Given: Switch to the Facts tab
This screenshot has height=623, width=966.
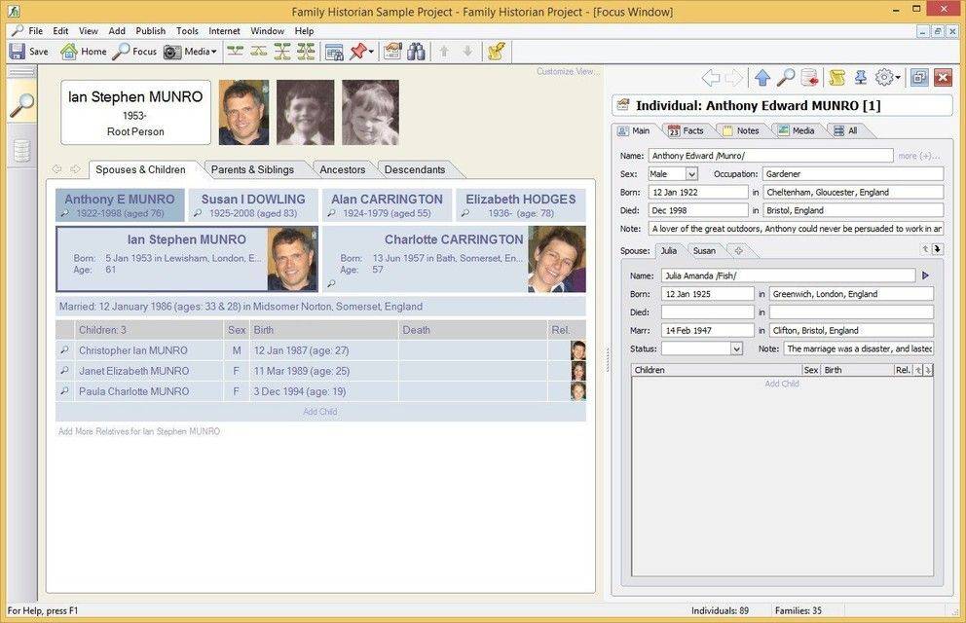Looking at the screenshot, I should pos(687,130).
